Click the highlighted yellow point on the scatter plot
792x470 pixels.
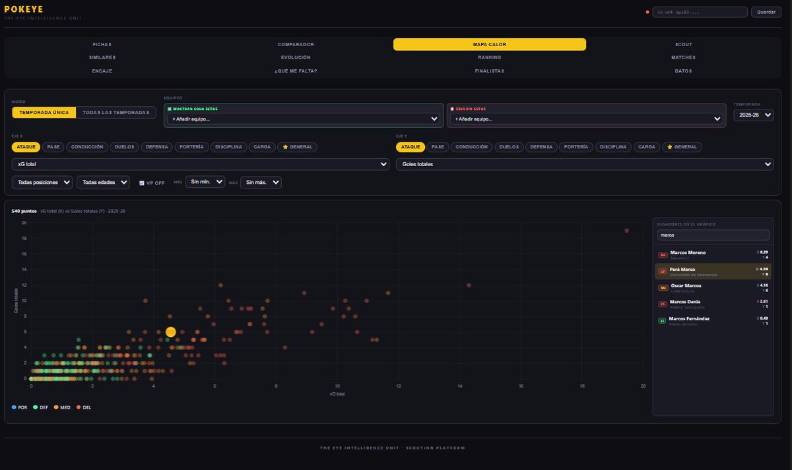coord(171,332)
